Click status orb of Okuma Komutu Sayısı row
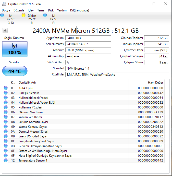This screenshot has width=172, height=176. tap(6, 122)
